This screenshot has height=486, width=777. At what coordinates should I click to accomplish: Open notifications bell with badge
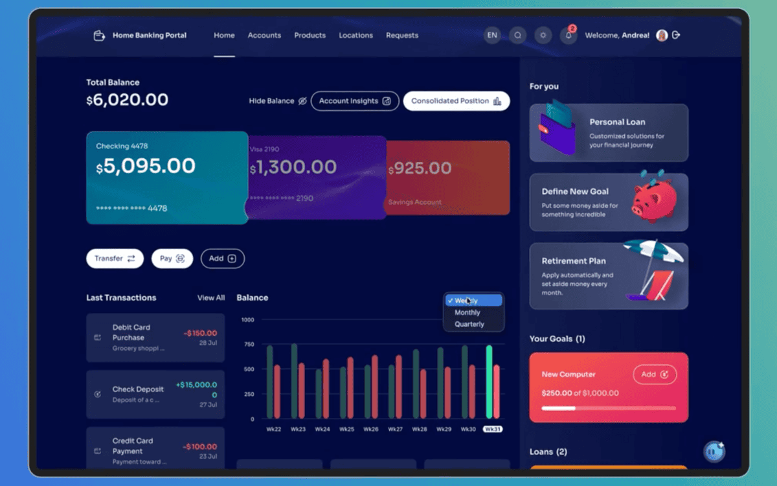tap(568, 35)
